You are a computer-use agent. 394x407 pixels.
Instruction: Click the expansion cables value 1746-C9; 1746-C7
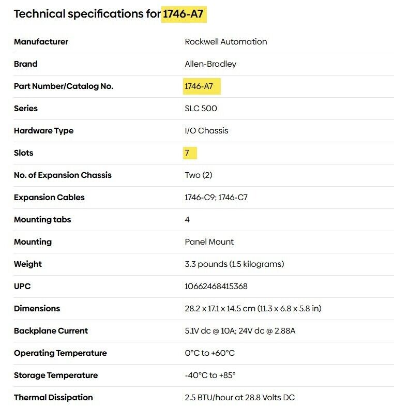tap(216, 198)
